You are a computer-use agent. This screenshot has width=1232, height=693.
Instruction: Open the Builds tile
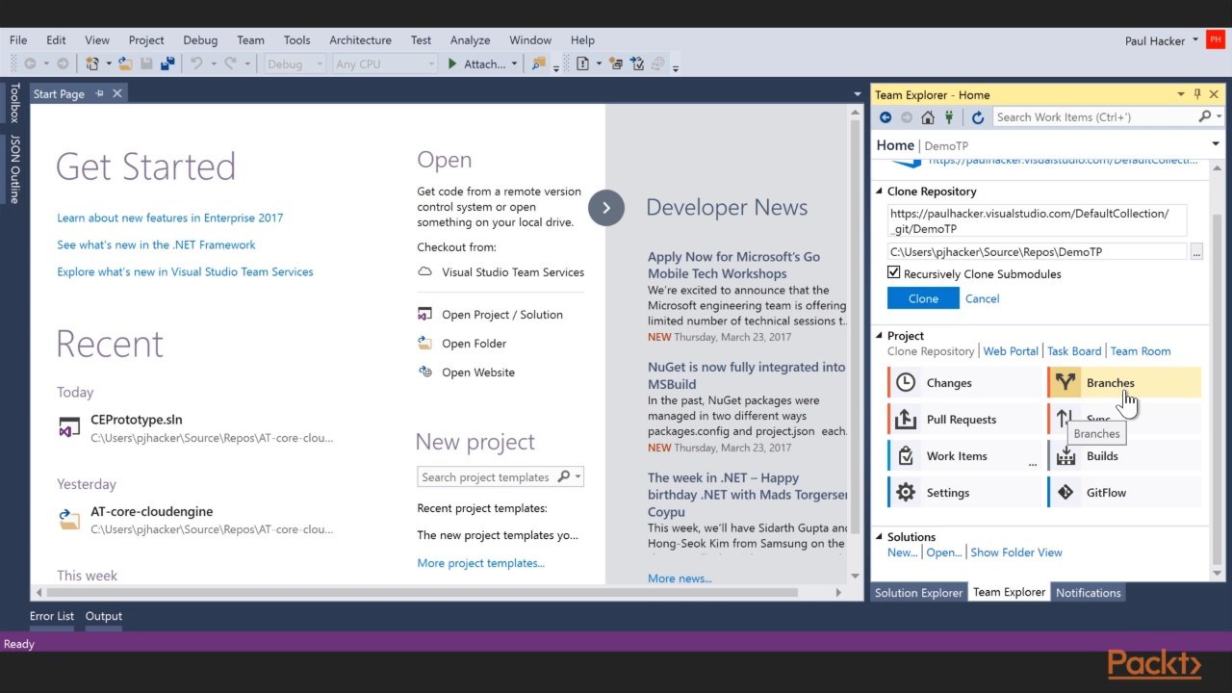click(1124, 455)
